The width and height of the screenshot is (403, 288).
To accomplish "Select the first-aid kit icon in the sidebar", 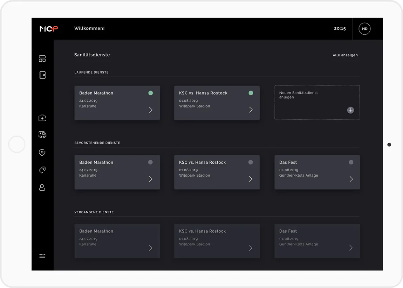I will click(42, 118).
